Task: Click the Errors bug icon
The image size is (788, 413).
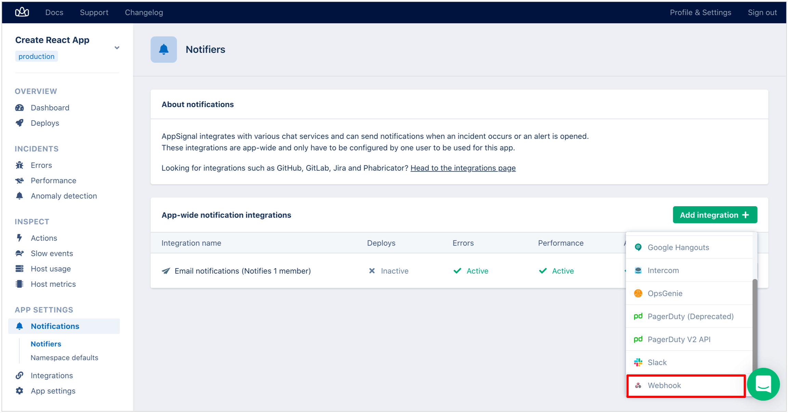Action: (19, 165)
